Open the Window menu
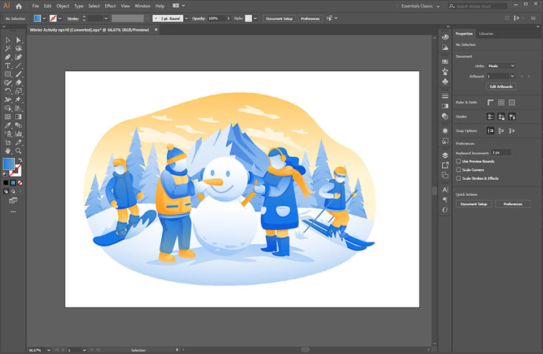Image resolution: width=543 pixels, height=354 pixels. (143, 6)
